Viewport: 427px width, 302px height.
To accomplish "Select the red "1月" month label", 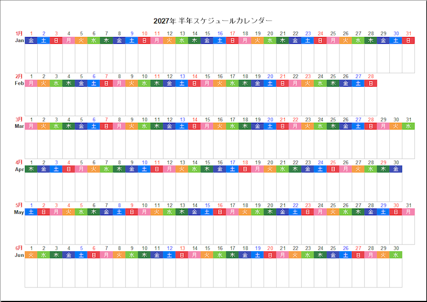I will click(x=19, y=33).
